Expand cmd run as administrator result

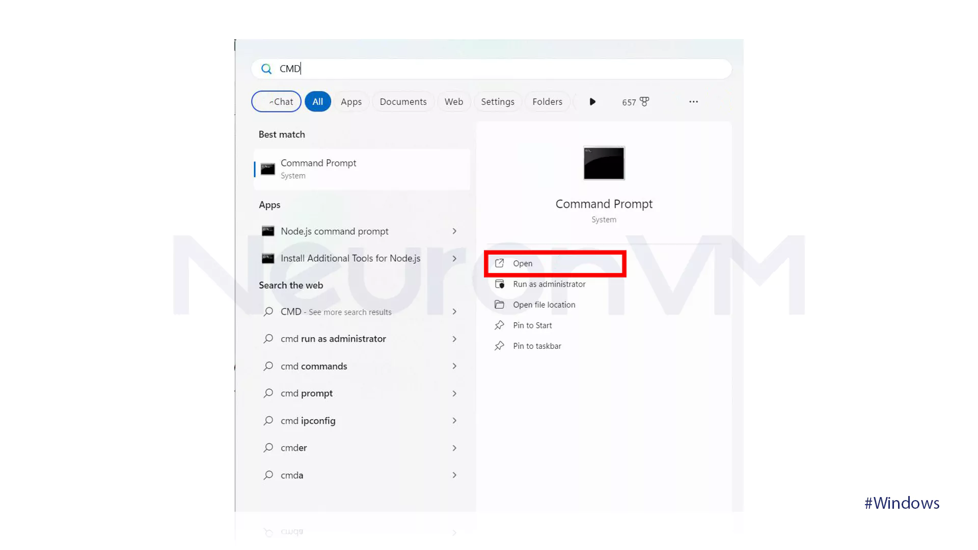(x=454, y=339)
